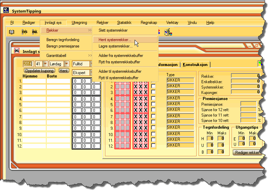Click the Borte team field for row 3
Screen dimensions: 273x194
pos(58,93)
